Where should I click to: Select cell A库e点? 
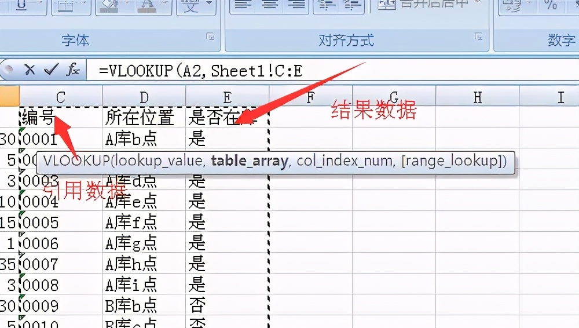[144, 201]
